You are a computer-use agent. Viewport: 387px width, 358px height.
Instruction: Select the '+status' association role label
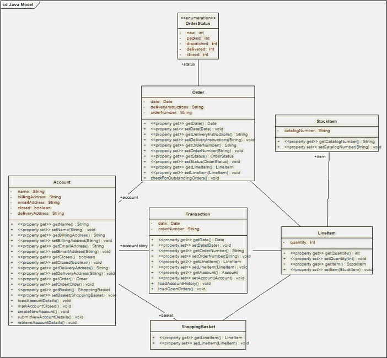pyautogui.click(x=188, y=64)
